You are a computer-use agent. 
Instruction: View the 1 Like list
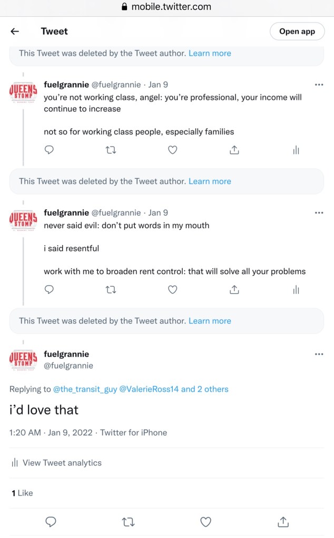(22, 493)
